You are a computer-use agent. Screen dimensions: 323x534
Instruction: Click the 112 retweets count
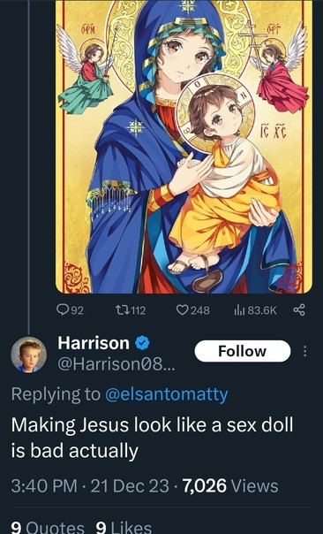coord(139,310)
